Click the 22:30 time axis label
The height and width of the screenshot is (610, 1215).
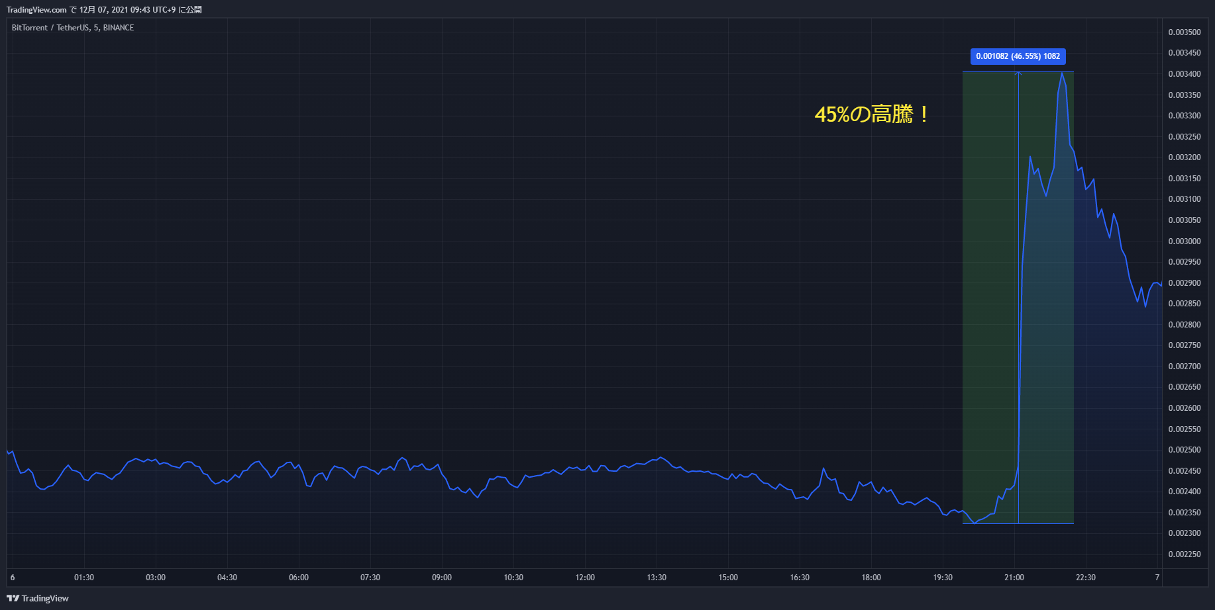point(1086,578)
